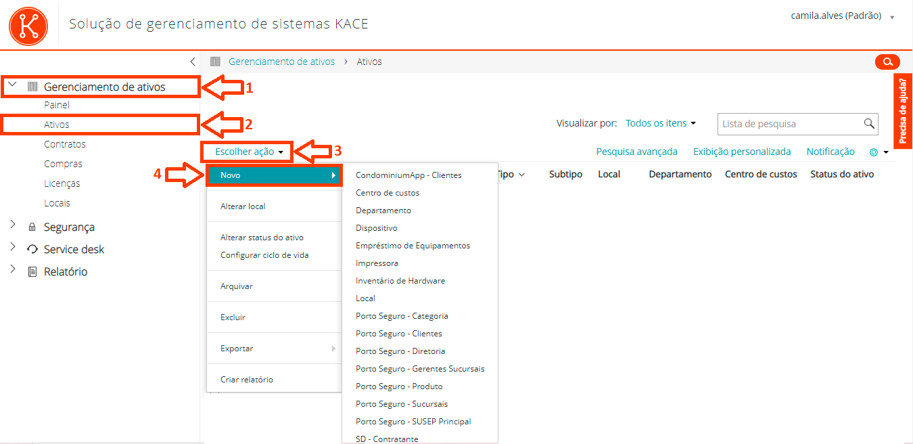Open Compras in the sidebar
Image resolution: width=913 pixels, height=444 pixels.
[x=63, y=164]
